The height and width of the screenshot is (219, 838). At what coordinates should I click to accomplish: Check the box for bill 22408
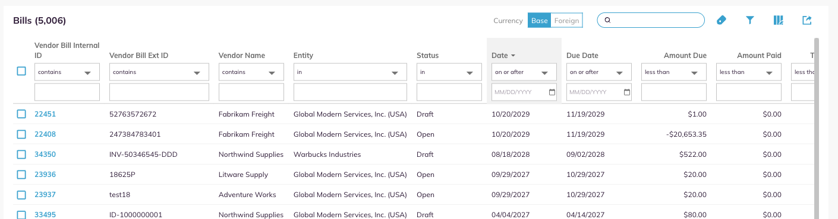[x=21, y=134]
